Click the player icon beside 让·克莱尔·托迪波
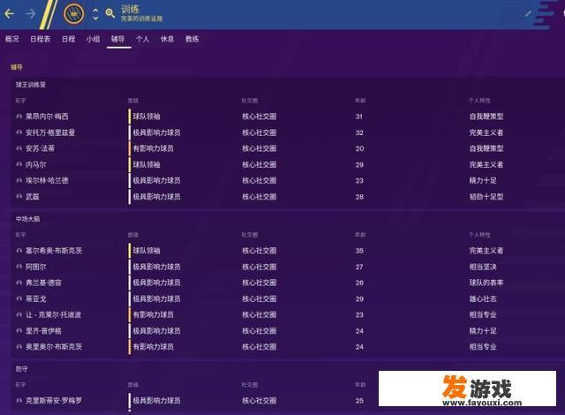565x415 pixels. click(x=19, y=315)
